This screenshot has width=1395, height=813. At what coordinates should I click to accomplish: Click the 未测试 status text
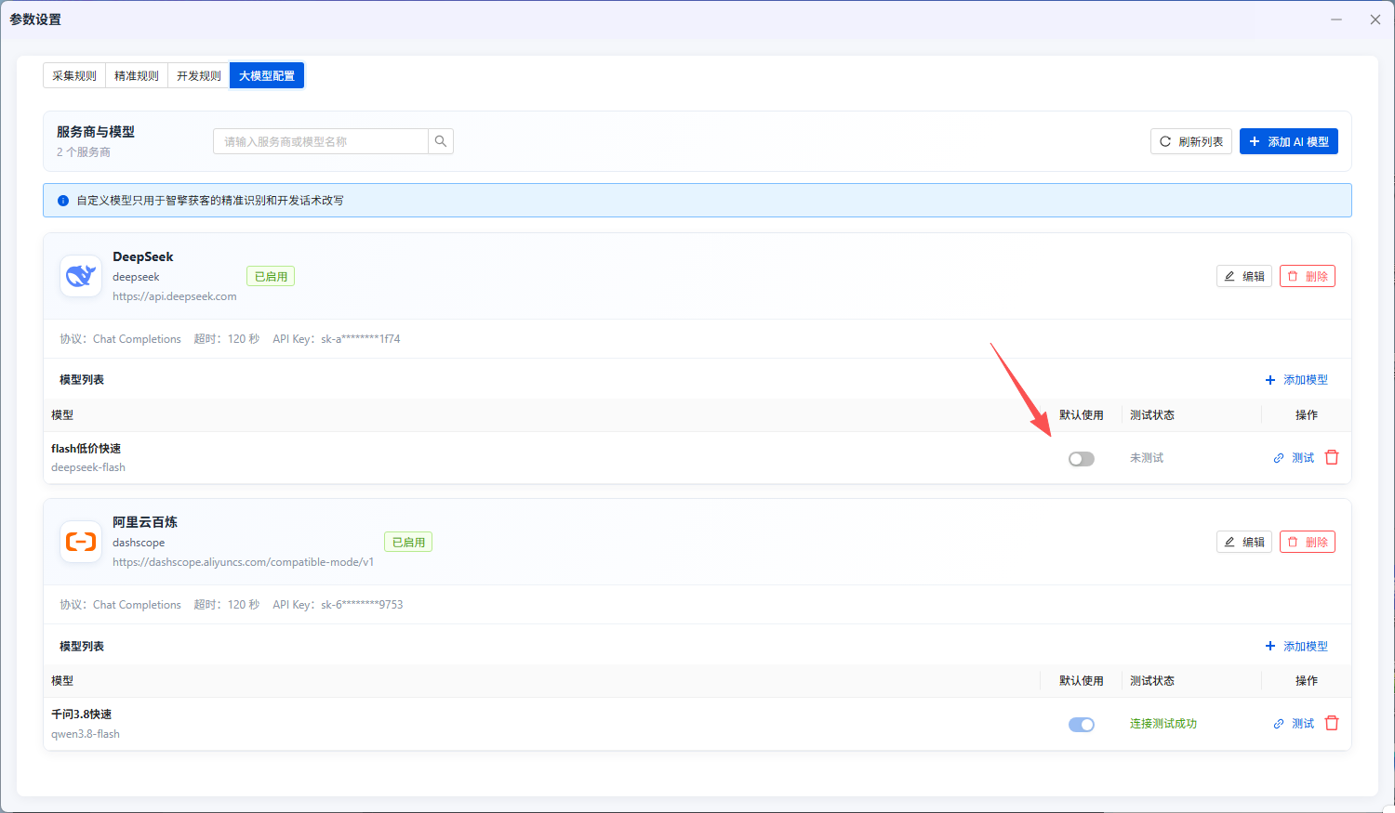(x=1147, y=458)
